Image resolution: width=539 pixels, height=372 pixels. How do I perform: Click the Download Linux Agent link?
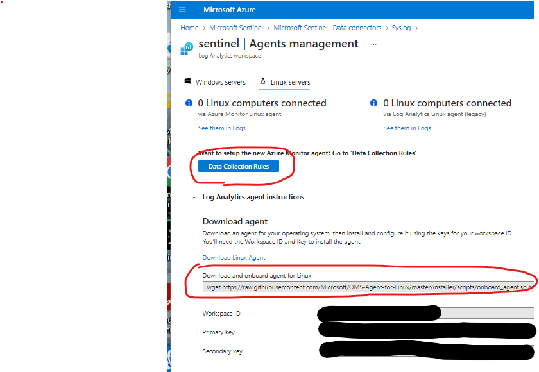point(234,258)
